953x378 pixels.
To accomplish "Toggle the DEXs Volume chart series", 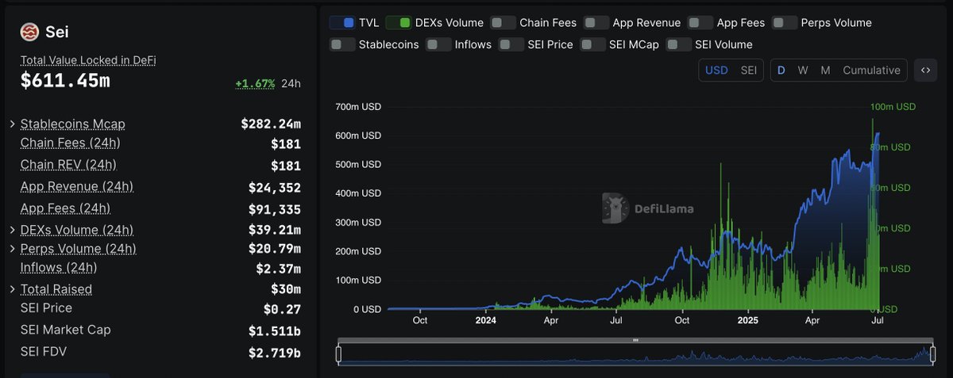I will (x=399, y=22).
